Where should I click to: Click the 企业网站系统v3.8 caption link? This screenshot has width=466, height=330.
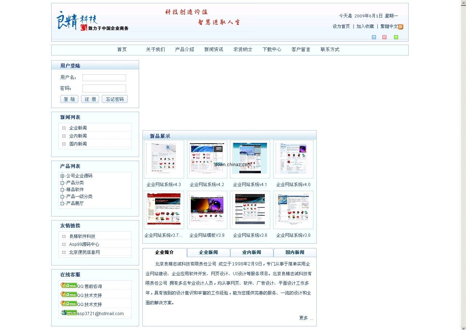(x=293, y=235)
